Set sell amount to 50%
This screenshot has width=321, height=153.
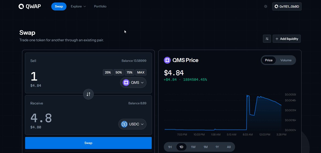(119, 72)
